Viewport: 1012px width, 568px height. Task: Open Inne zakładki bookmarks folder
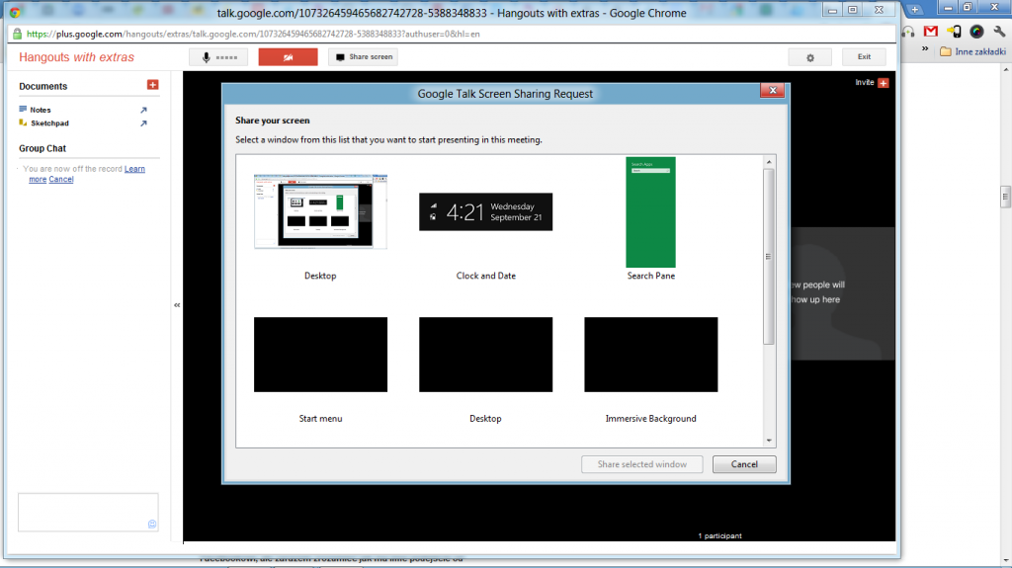click(x=972, y=51)
